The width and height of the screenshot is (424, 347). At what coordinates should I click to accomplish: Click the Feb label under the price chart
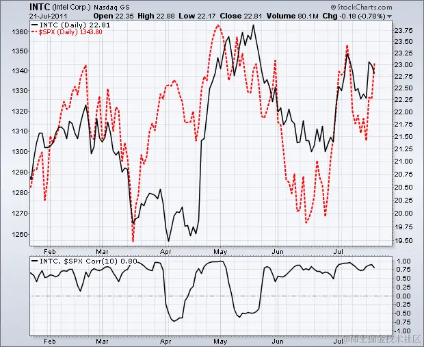50,252
